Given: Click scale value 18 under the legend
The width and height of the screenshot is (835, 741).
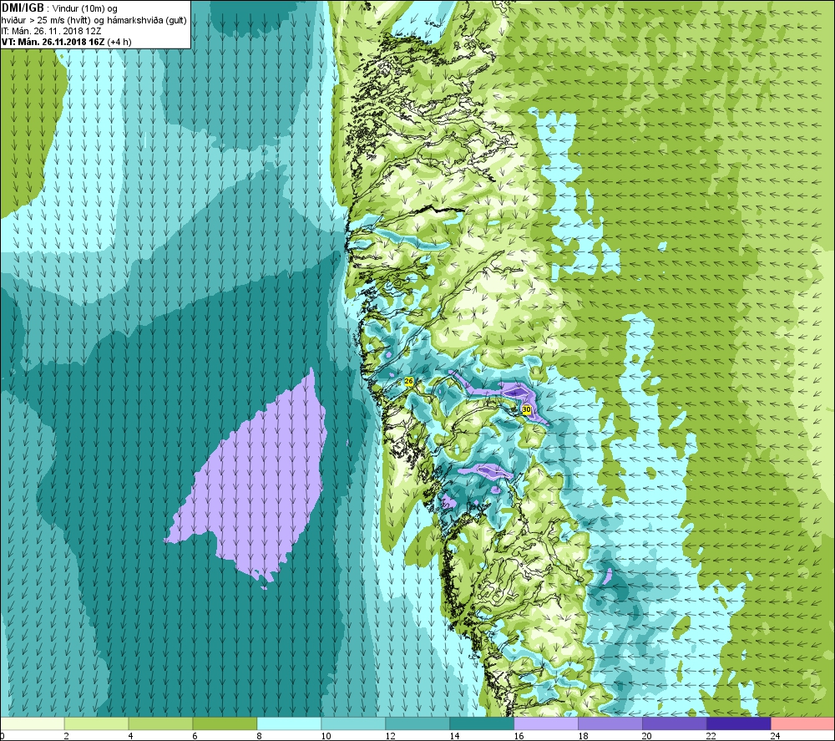Looking at the screenshot, I should 583,736.
